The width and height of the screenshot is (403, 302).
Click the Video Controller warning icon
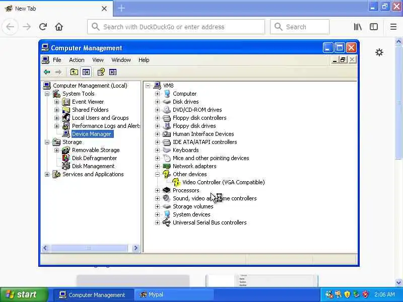pyautogui.click(x=176, y=182)
